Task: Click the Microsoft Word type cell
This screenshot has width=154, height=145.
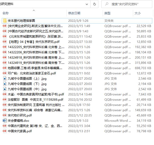Action: pos(118,121)
